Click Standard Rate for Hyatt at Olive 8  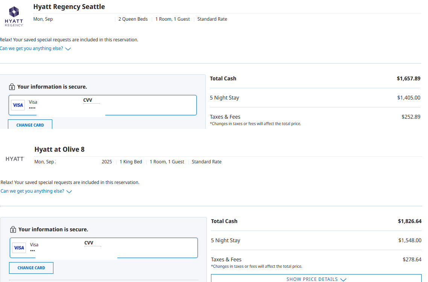pyautogui.click(x=206, y=162)
